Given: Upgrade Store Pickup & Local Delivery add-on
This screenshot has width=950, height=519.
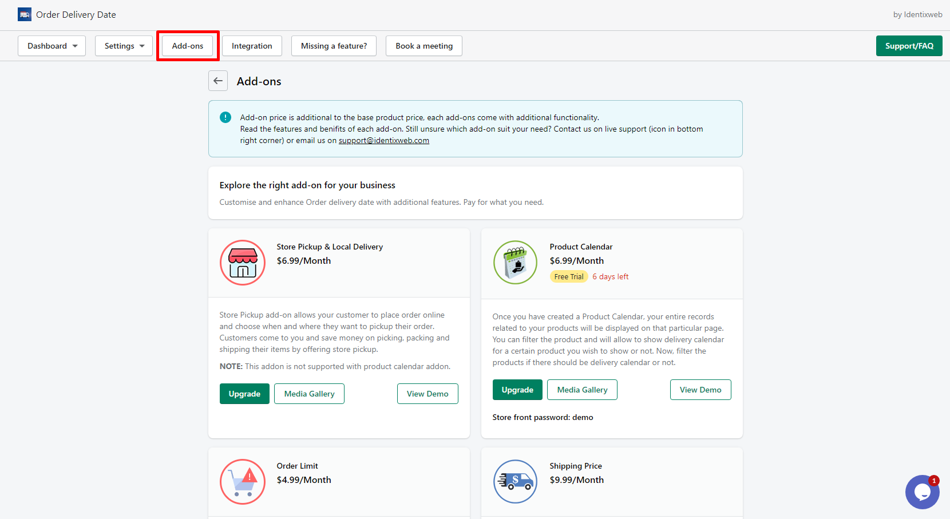Looking at the screenshot, I should (244, 394).
